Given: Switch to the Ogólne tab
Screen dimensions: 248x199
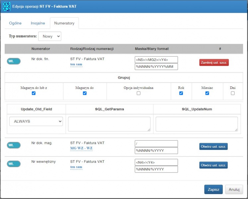Looking at the screenshot, I should point(15,23).
